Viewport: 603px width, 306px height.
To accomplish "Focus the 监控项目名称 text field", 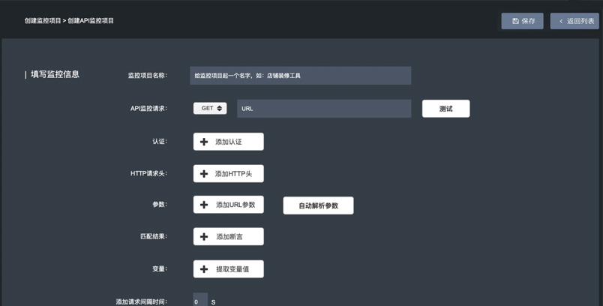I will click(300, 76).
